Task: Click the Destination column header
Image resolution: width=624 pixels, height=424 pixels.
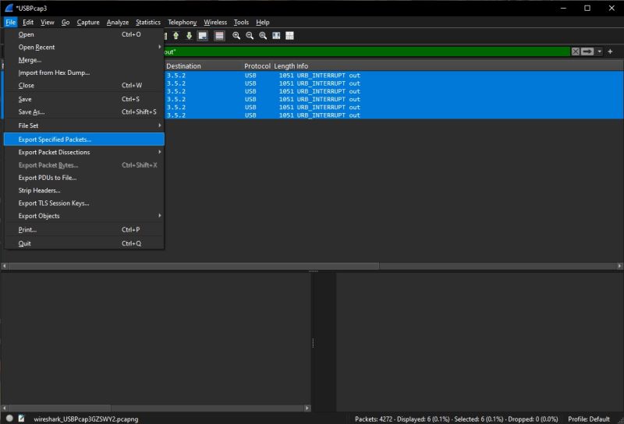Action: tap(204, 66)
